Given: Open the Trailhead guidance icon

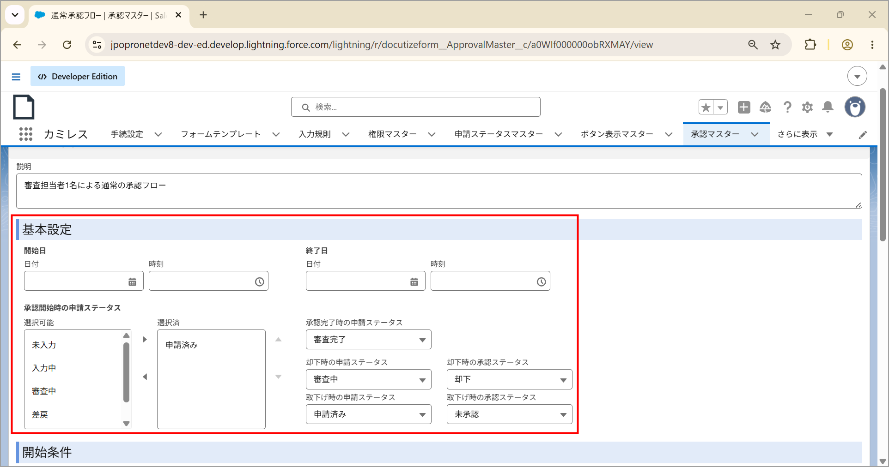Looking at the screenshot, I should (x=766, y=107).
